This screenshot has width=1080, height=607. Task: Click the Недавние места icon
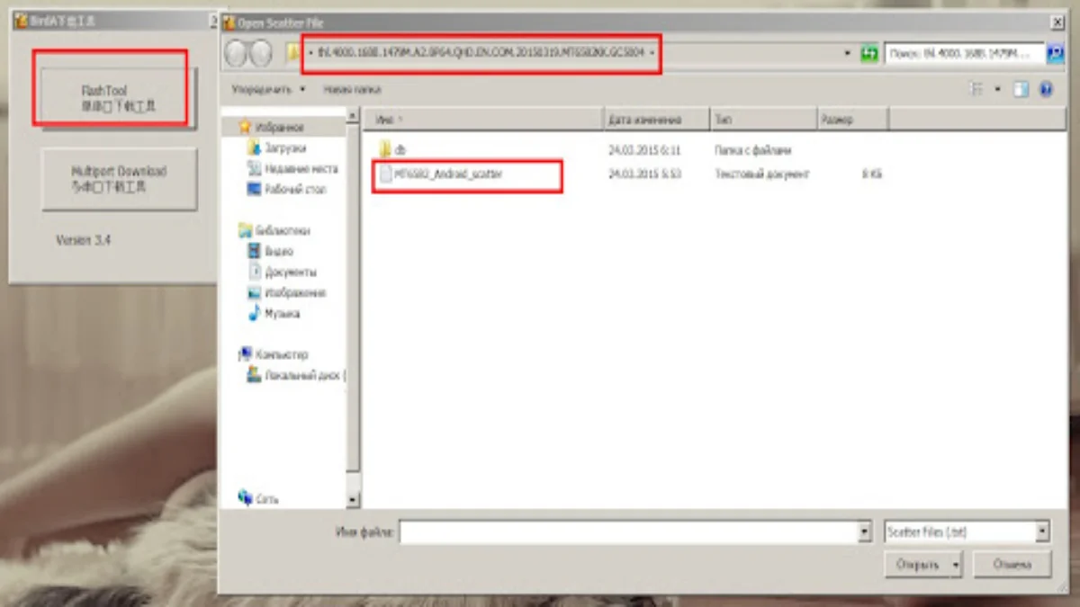256,168
